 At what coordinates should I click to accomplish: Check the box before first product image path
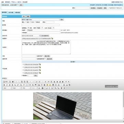click(x=23, y=64)
